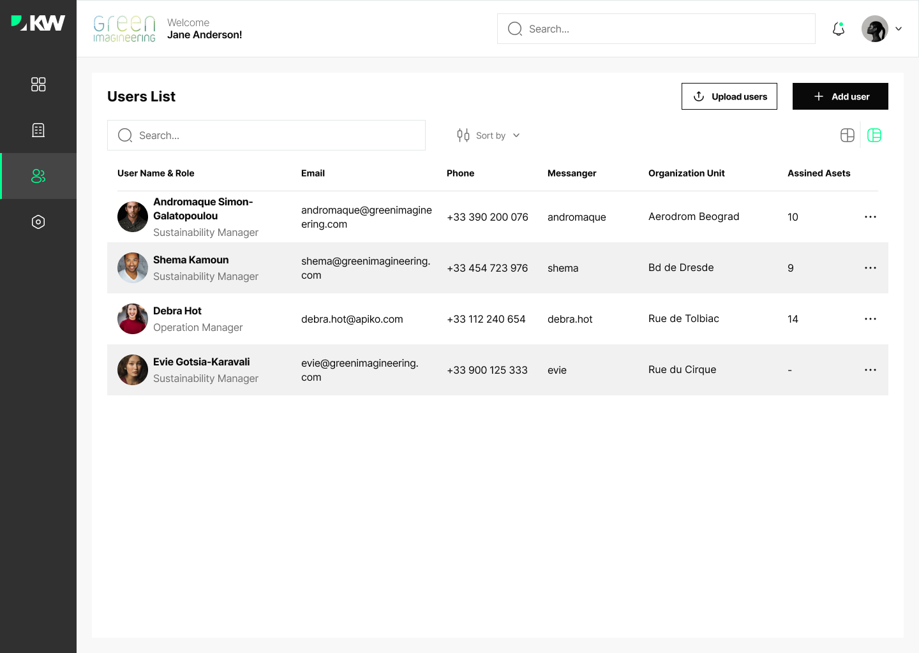Click the Upload users button
The height and width of the screenshot is (653, 919).
point(729,96)
